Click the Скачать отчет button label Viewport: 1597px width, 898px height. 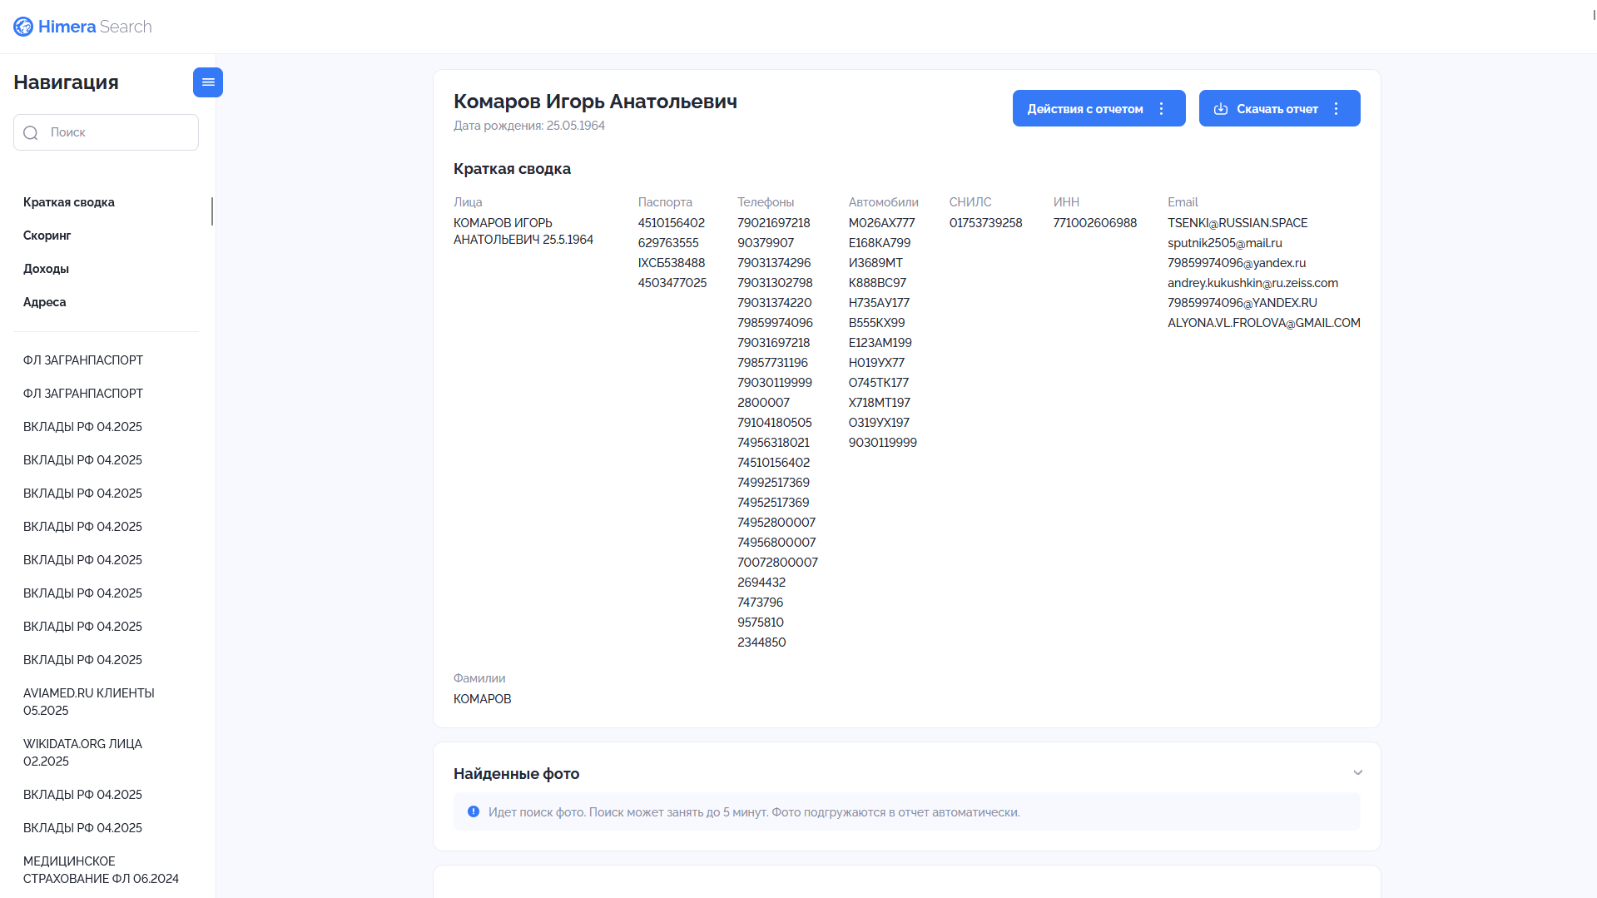1277,109
